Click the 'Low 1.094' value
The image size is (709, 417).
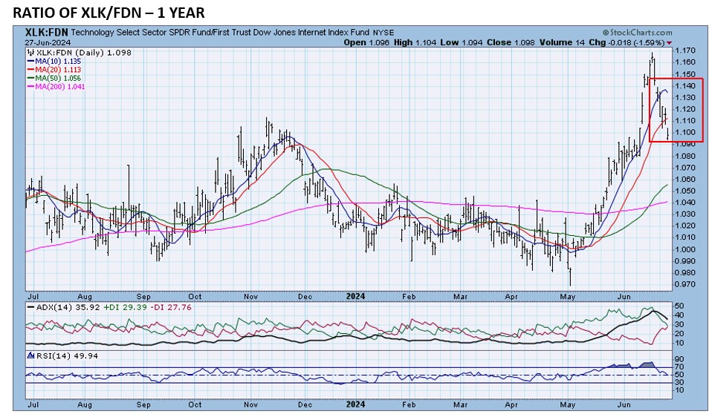tap(462, 42)
